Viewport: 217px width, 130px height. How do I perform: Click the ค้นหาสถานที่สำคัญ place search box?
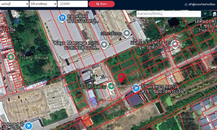pos(168,14)
